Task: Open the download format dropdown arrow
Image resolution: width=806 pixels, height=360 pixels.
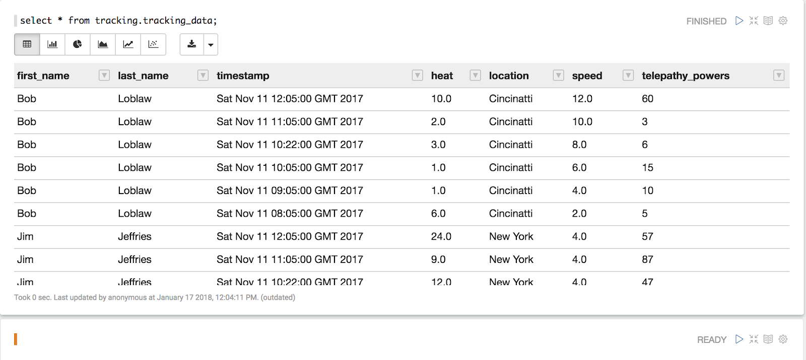Action: click(x=211, y=45)
